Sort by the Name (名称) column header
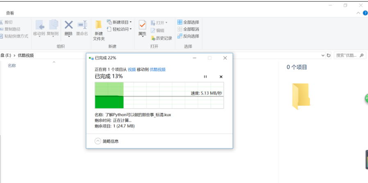This screenshot has width=368, height=183. coord(12,66)
